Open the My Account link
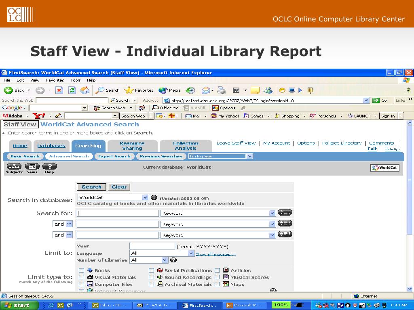Image resolution: width=414 pixels, height=310 pixels. (x=277, y=143)
